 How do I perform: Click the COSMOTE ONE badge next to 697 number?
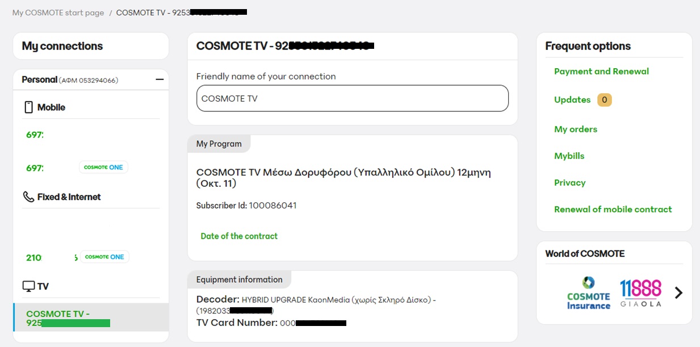pyautogui.click(x=103, y=166)
